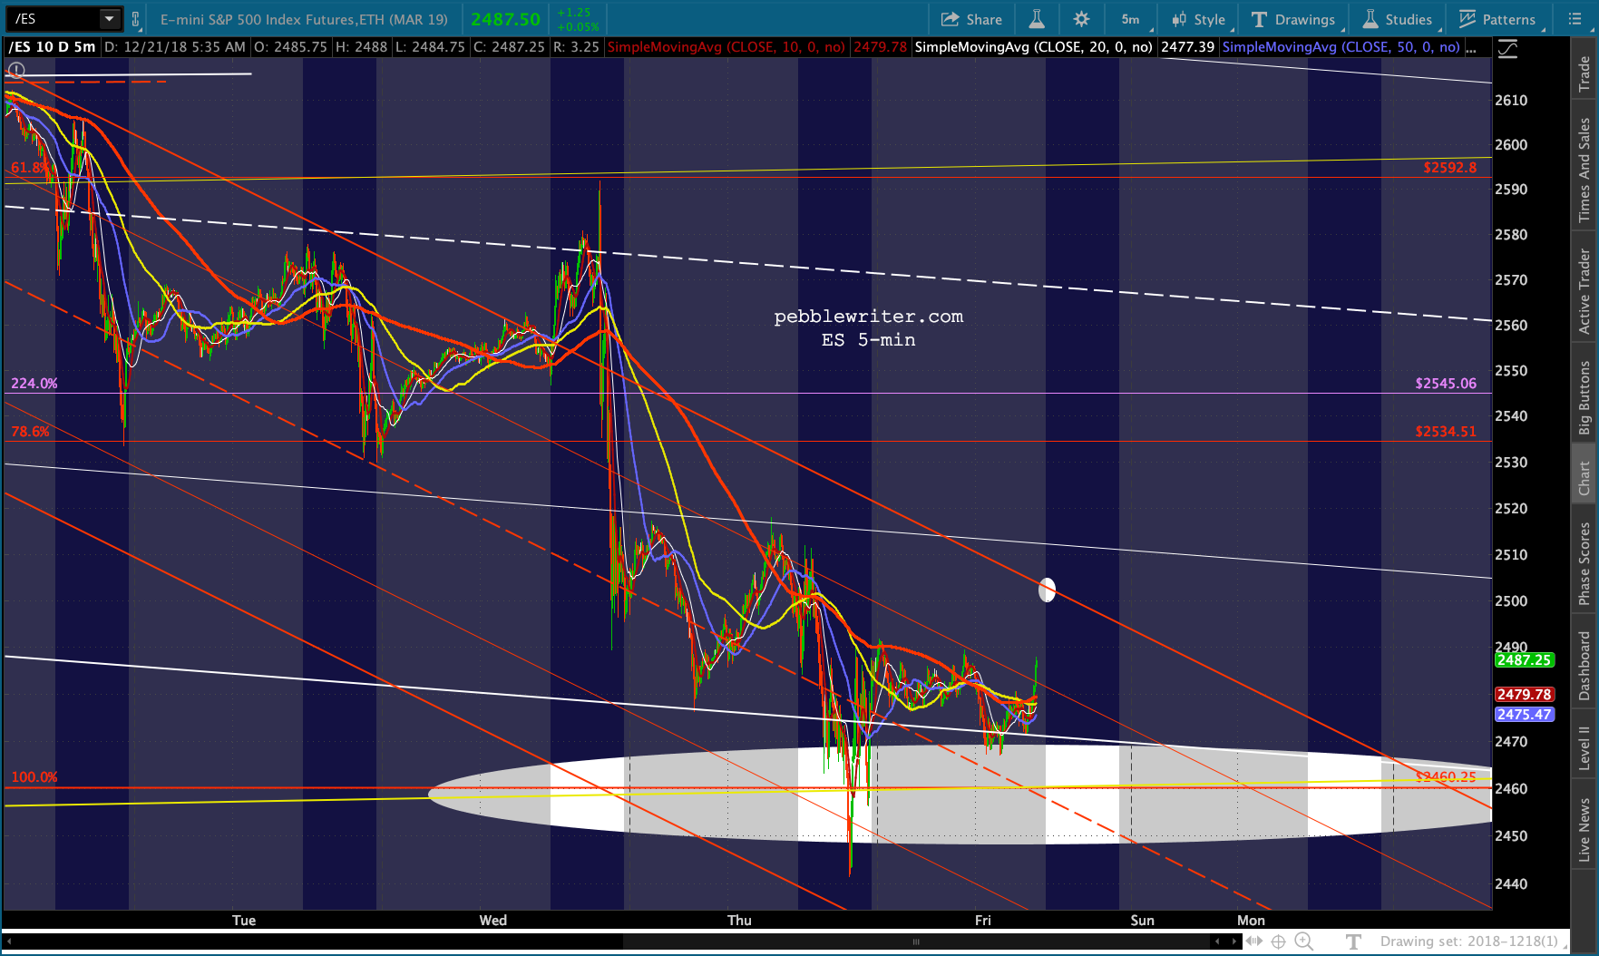Viewport: 1599px width, 956px height.
Task: Click the 78.6% Fibonacci level label
Action: point(30,432)
